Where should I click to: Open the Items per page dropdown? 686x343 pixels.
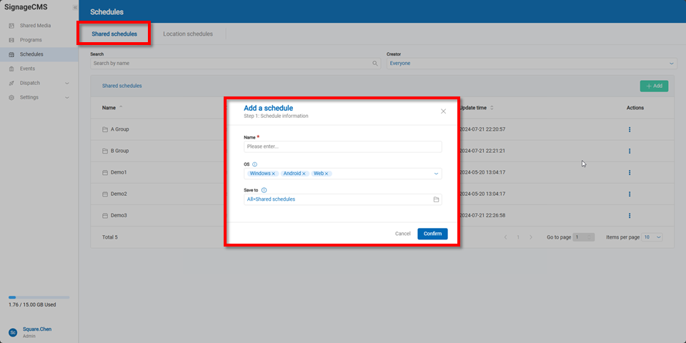658,237
